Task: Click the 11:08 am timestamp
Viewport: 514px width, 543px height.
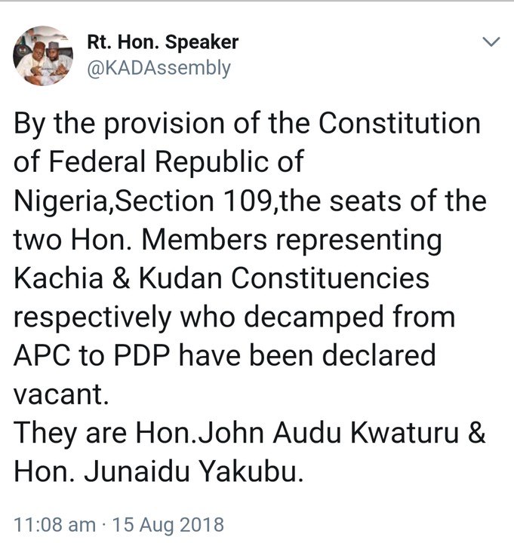Action: point(55,523)
